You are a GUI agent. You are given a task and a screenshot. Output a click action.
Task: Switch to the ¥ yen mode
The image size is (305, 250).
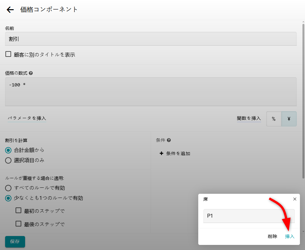289,119
